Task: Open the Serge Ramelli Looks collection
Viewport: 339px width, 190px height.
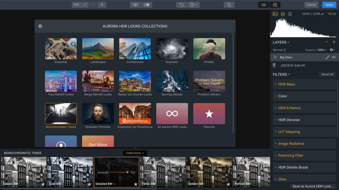Action: [x=98, y=81]
